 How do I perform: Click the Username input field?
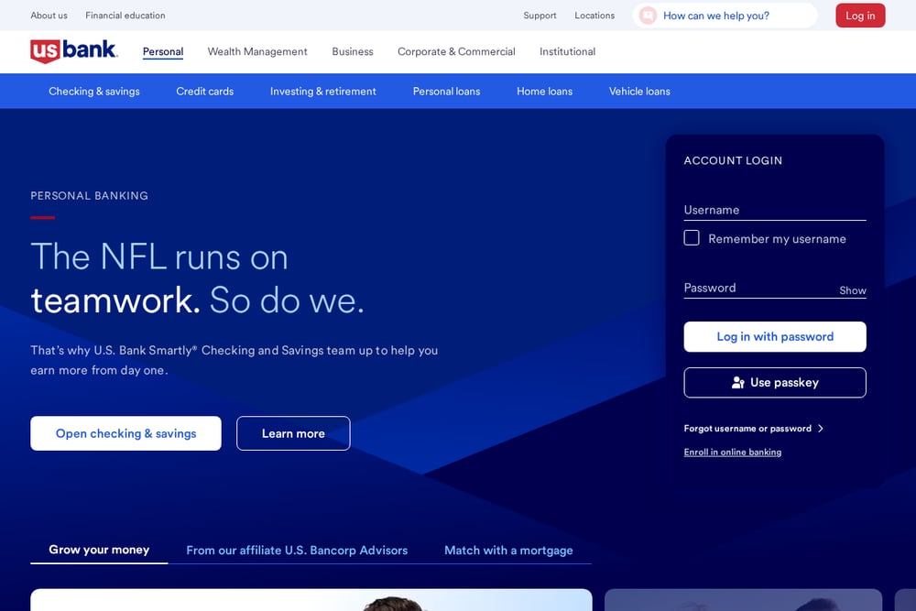click(x=775, y=210)
